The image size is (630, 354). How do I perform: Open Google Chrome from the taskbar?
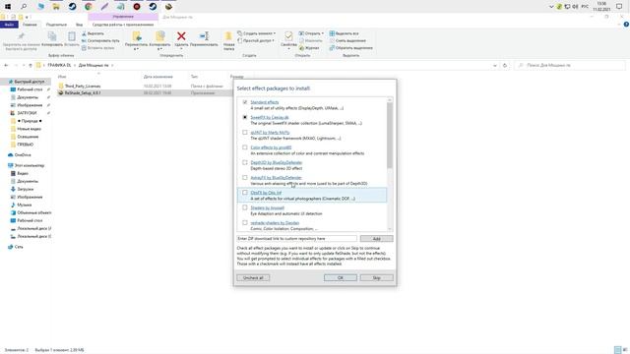coord(89,7)
